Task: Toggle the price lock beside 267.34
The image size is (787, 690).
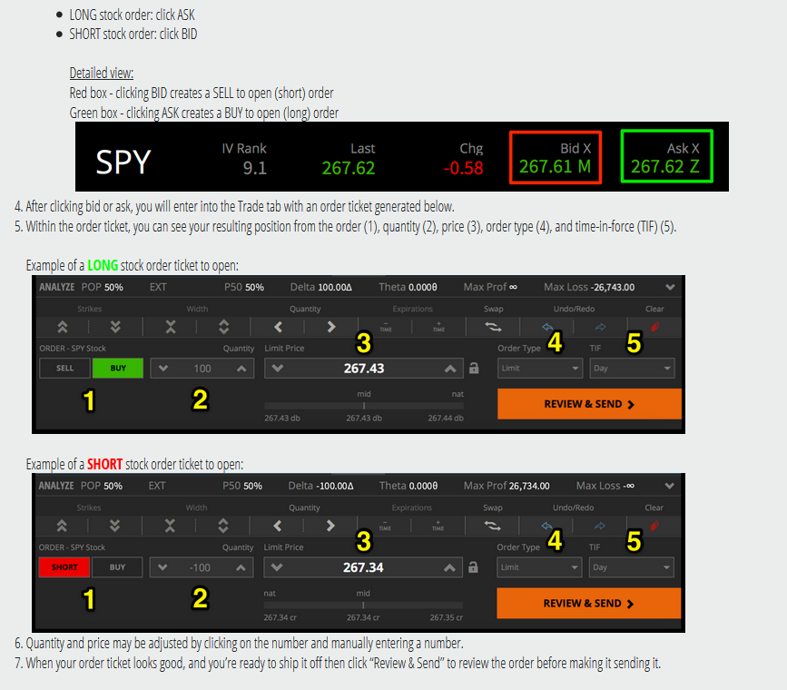Action: click(473, 567)
